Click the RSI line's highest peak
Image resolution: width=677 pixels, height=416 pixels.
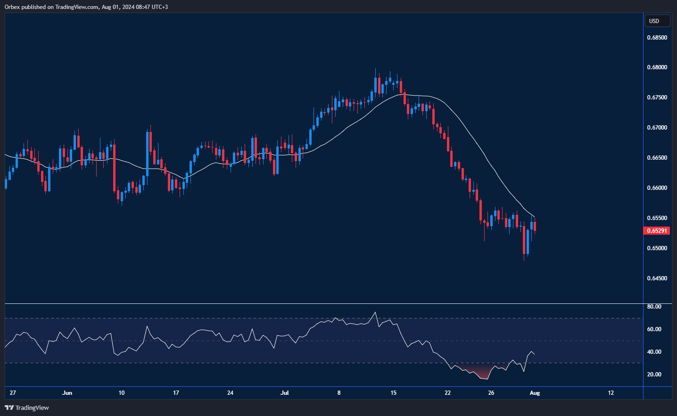(x=375, y=312)
